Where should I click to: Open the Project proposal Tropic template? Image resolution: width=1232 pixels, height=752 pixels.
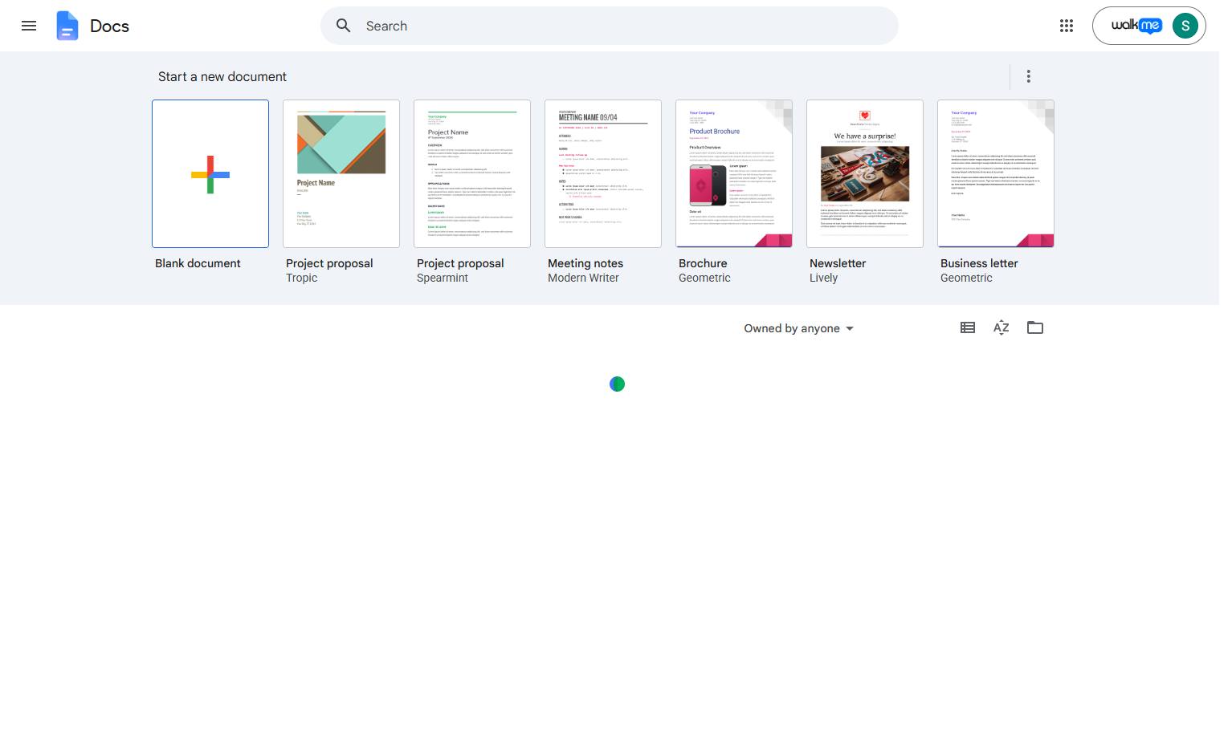341,173
